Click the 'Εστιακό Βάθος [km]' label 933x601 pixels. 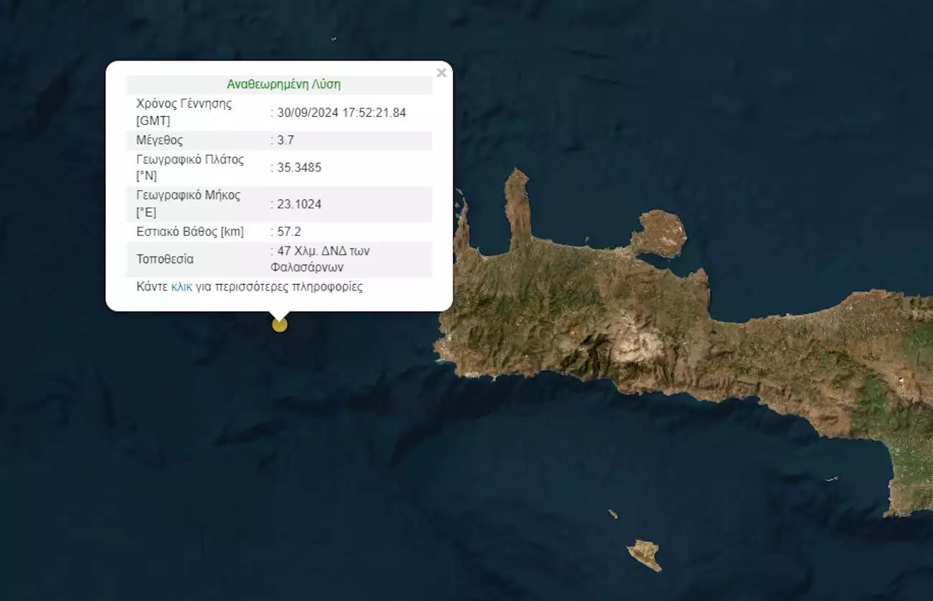[190, 232]
